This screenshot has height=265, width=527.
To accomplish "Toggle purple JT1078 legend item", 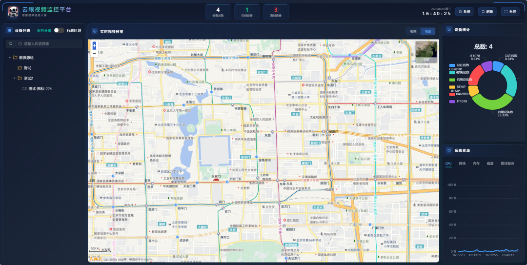I will click(x=458, y=101).
